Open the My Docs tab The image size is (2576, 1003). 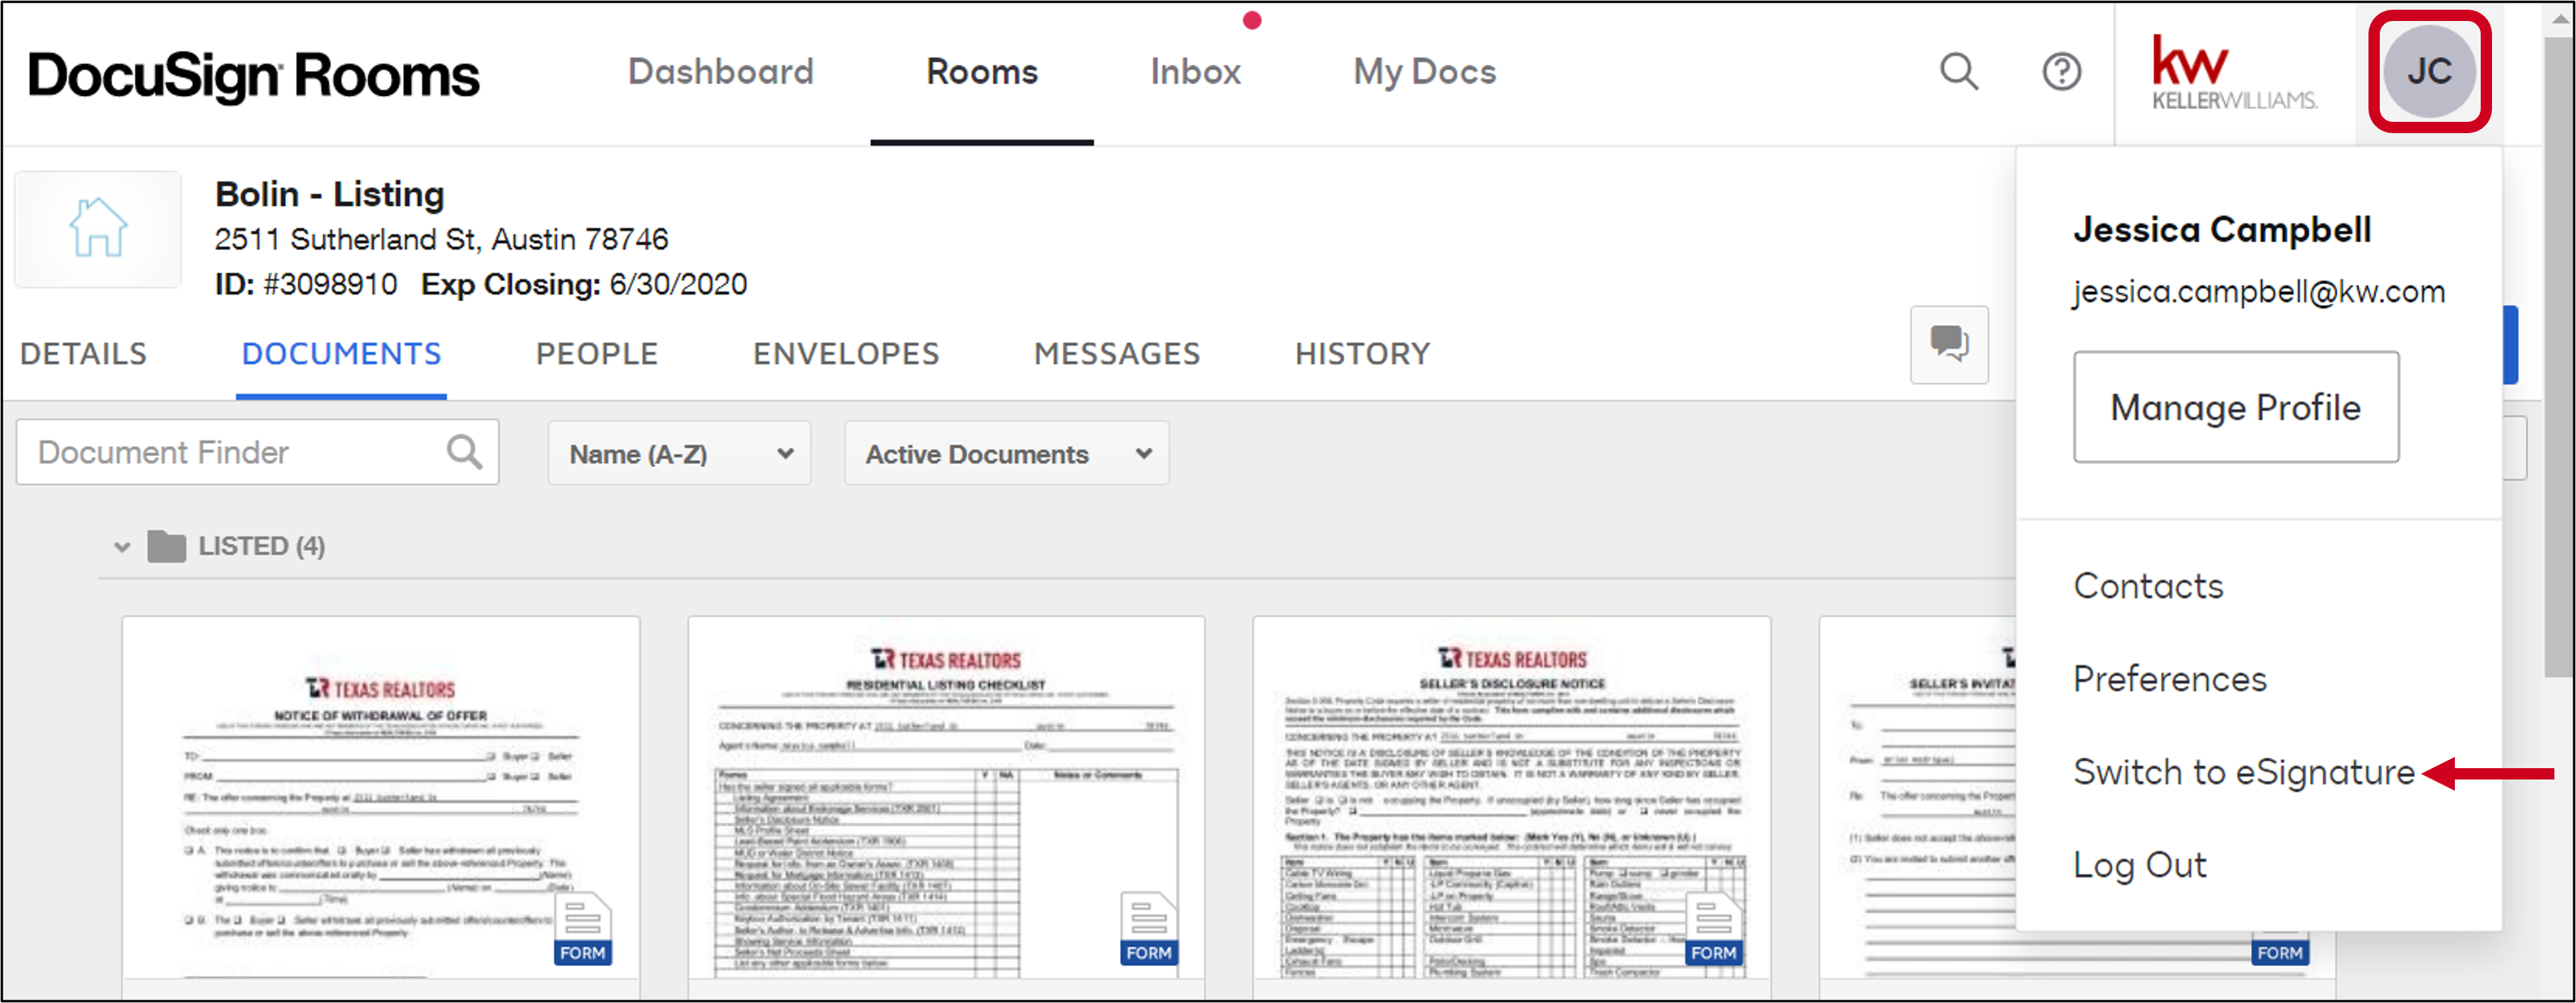(x=1424, y=72)
